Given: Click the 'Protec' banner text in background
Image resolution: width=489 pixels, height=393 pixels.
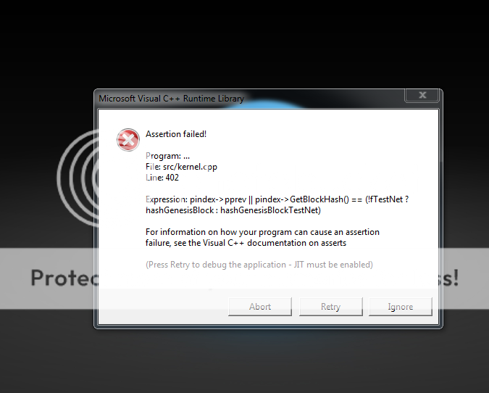Looking at the screenshot, I should [x=64, y=278].
